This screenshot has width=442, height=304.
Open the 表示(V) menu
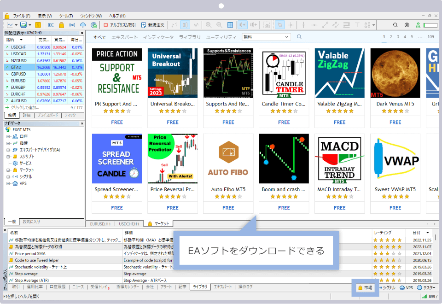coord(45,16)
